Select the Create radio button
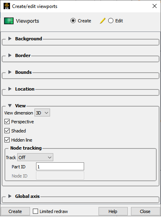The height and width of the screenshot is (221, 161). [73, 21]
